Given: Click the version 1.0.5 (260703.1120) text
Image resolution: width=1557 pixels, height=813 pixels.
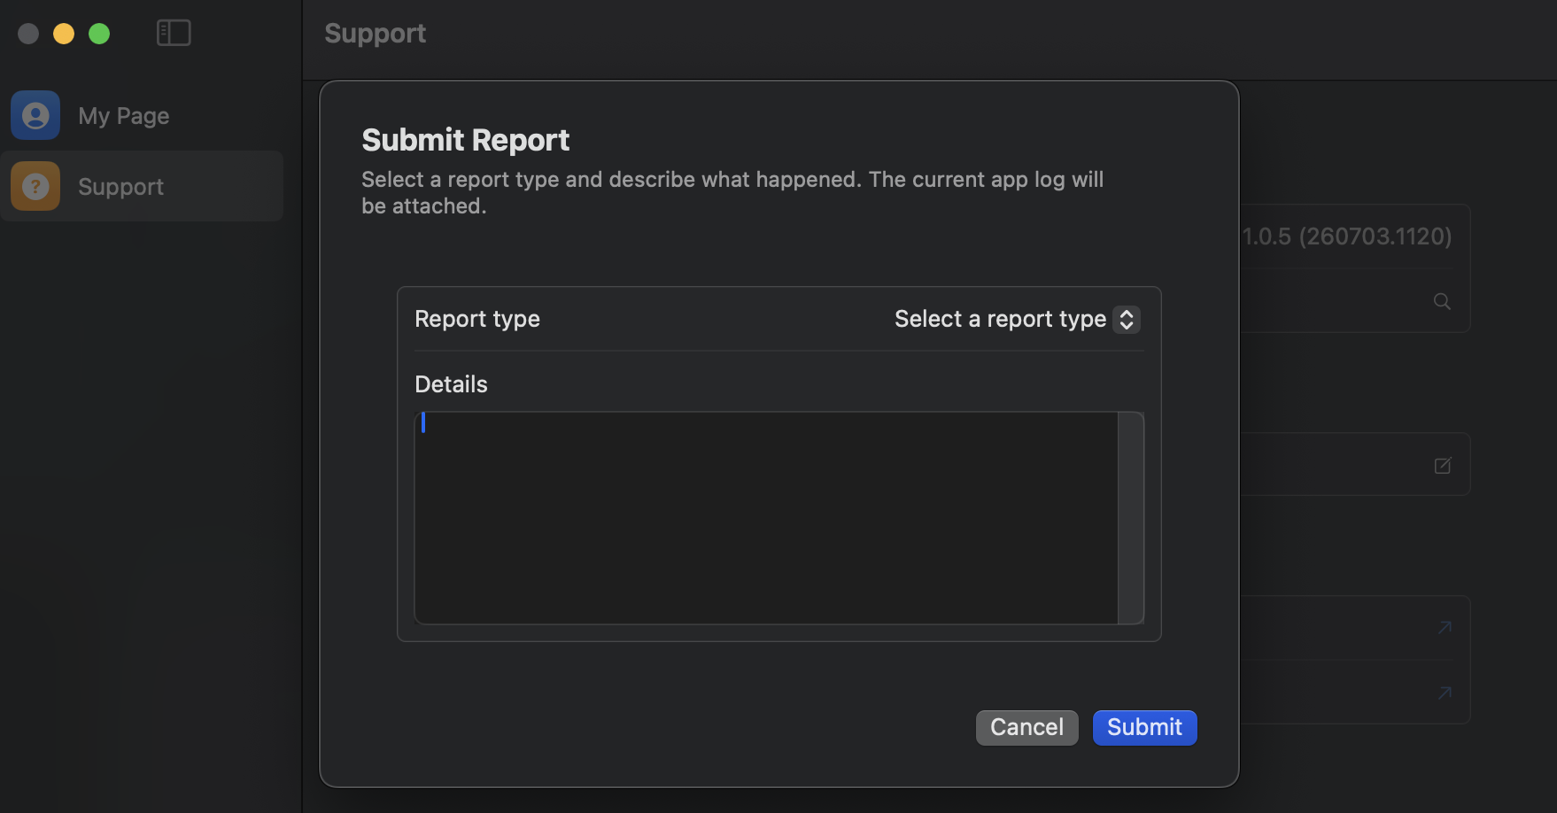Looking at the screenshot, I should point(1347,236).
